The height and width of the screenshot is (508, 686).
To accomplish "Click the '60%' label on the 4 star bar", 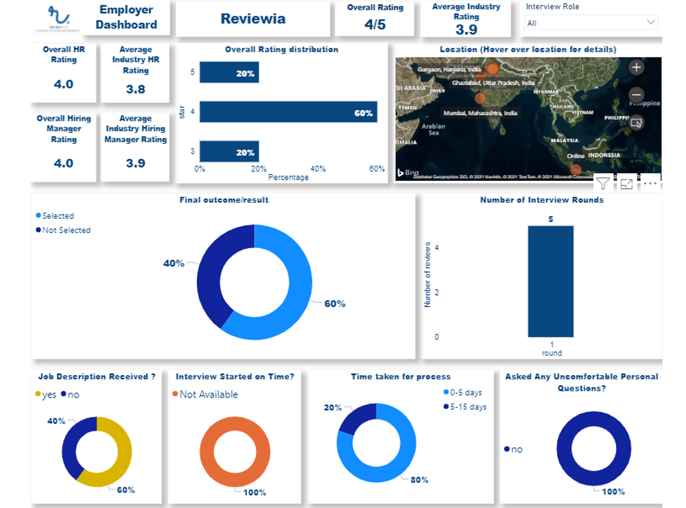I will 364,113.
